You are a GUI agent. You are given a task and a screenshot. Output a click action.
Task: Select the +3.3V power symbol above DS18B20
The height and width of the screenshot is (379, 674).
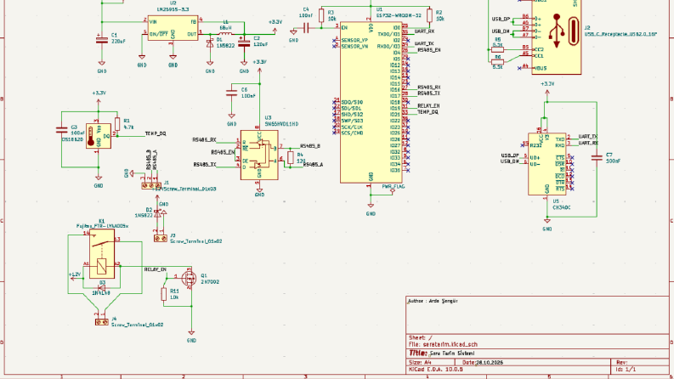tap(99, 95)
